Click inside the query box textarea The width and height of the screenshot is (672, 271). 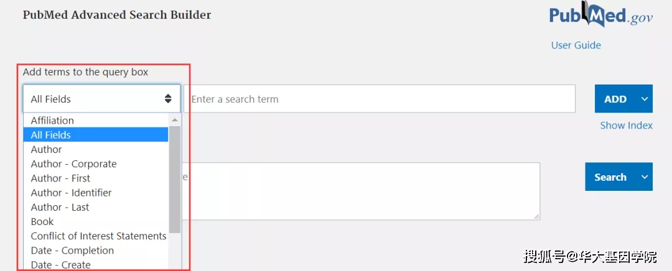click(361, 191)
